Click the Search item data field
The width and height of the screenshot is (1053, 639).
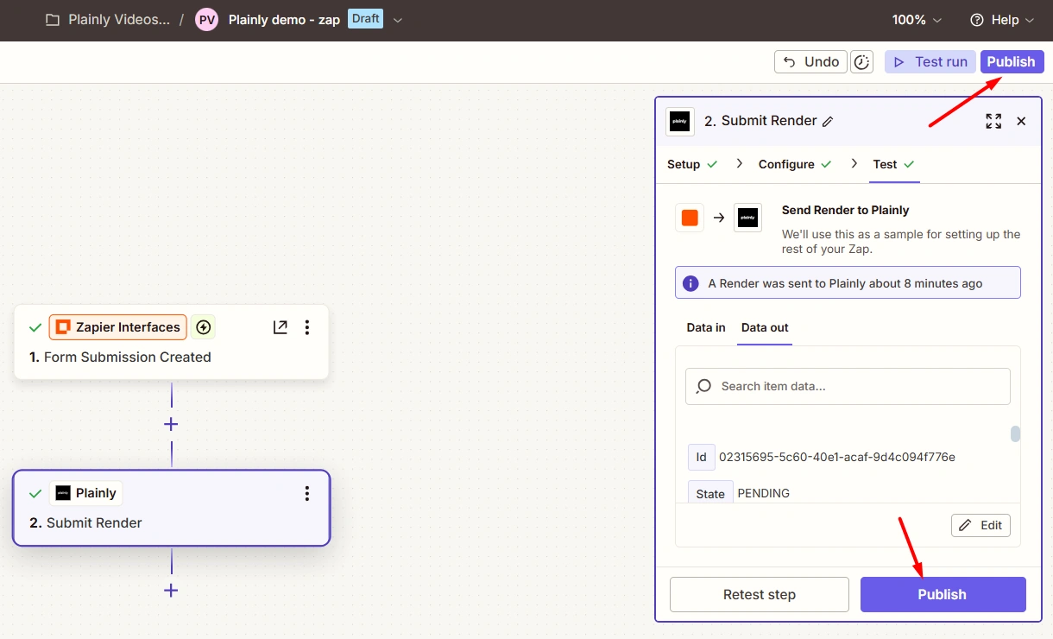tap(848, 386)
